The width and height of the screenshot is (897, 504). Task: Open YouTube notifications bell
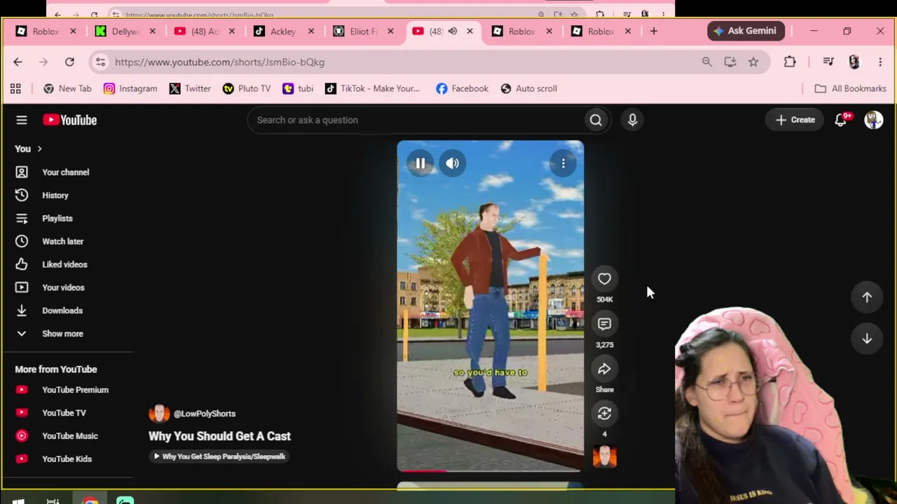[x=841, y=120]
